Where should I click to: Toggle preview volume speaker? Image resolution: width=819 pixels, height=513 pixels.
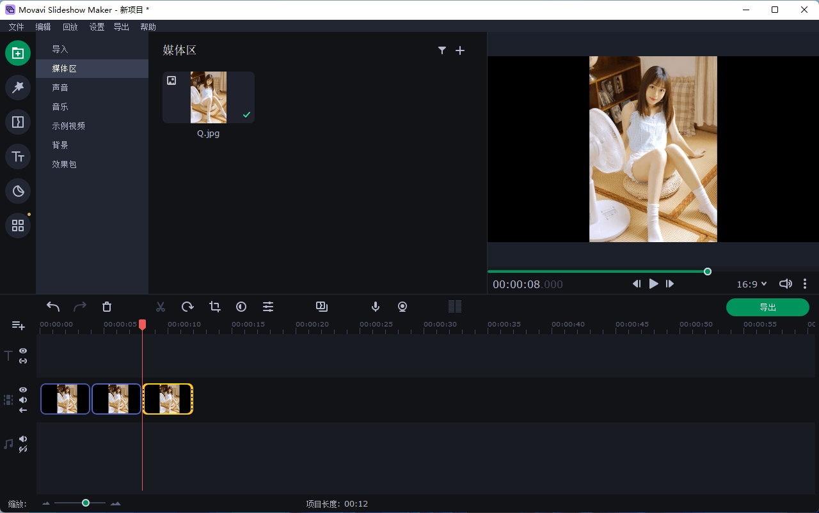pos(785,284)
